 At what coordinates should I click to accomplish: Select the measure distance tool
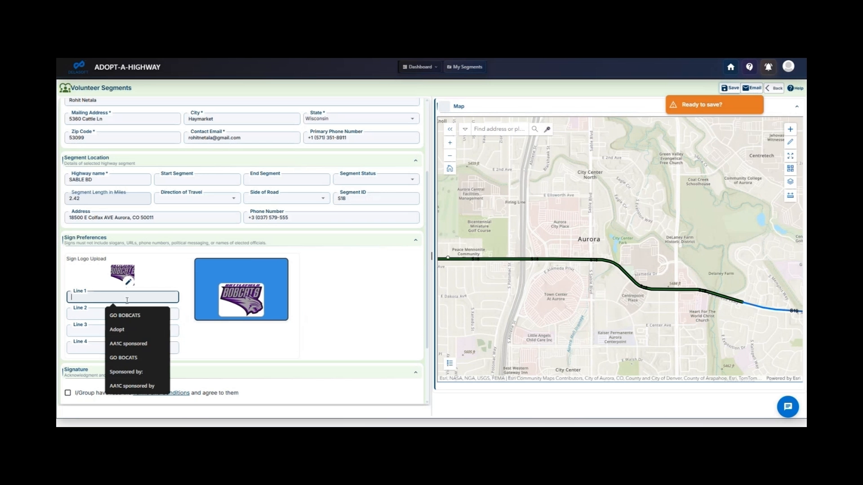791,195
